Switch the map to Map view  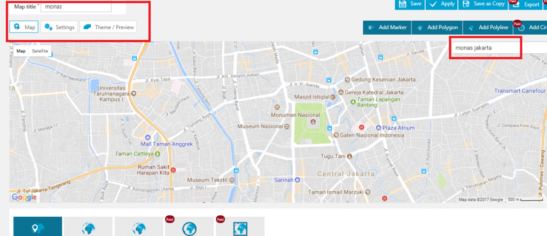(x=21, y=51)
